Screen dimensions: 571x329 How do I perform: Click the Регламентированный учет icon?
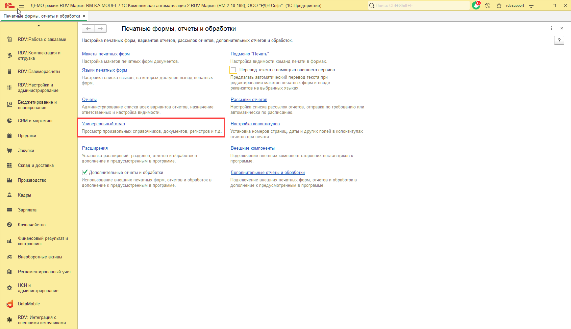point(9,272)
